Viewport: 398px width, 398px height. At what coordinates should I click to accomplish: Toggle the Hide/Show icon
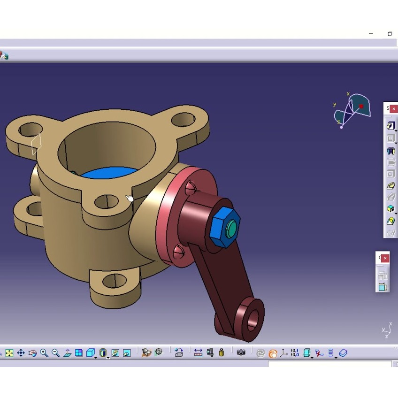115,353
